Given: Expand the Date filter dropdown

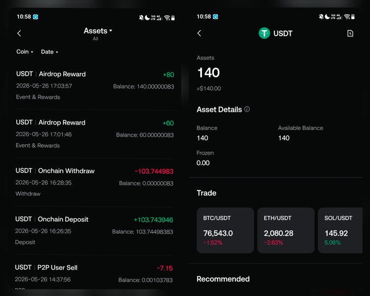Looking at the screenshot, I should (x=50, y=52).
